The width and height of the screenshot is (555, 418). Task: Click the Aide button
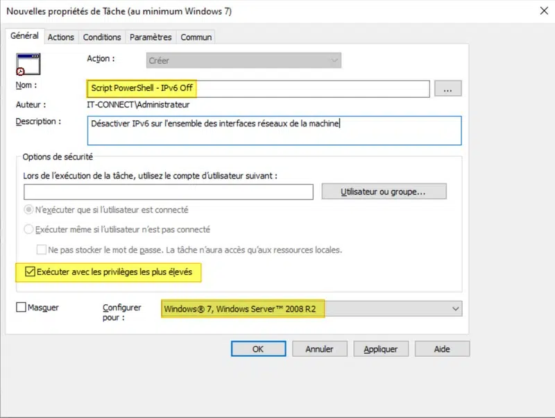coord(442,349)
